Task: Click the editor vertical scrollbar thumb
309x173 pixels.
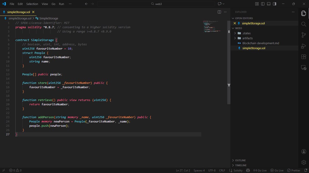Action: coord(229,62)
